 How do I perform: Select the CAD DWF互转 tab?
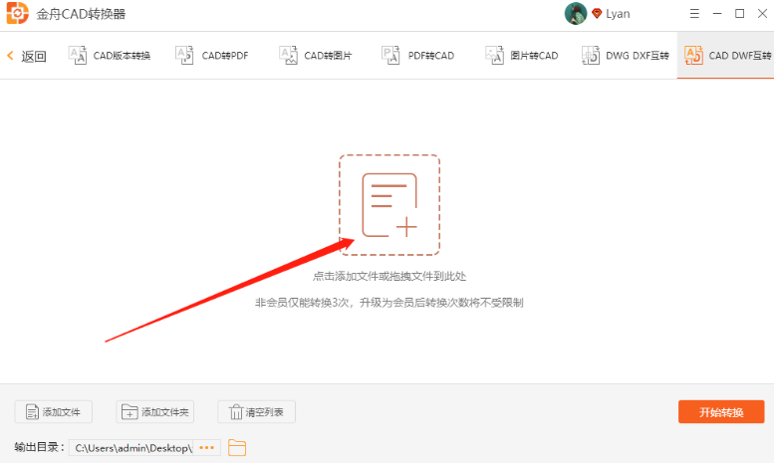[727, 56]
